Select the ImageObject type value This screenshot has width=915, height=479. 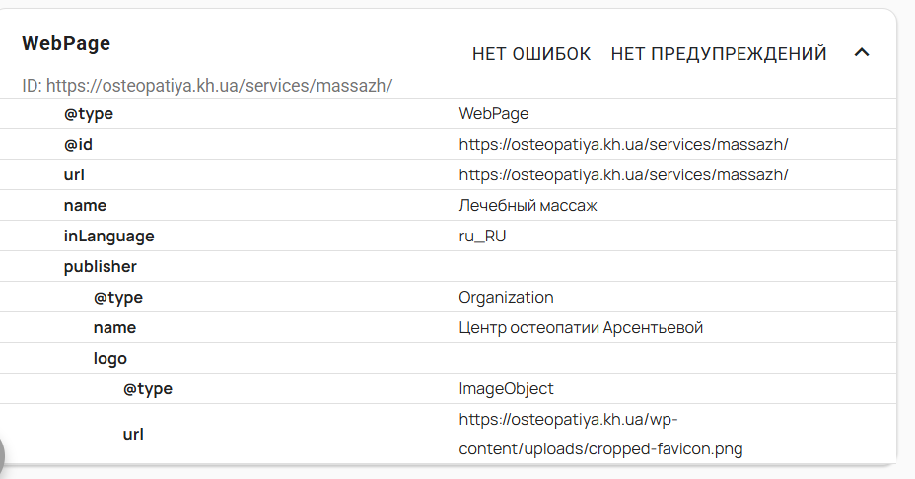pos(506,389)
